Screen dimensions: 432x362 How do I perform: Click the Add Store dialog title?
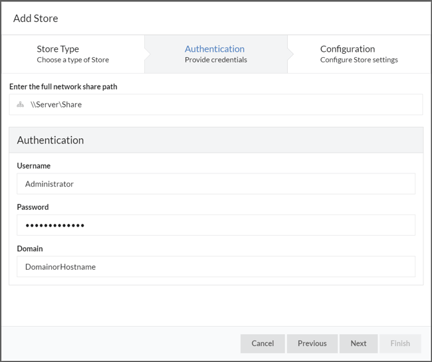pos(36,18)
